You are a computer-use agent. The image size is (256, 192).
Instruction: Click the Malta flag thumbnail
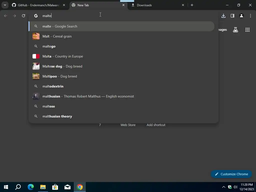[36, 56]
